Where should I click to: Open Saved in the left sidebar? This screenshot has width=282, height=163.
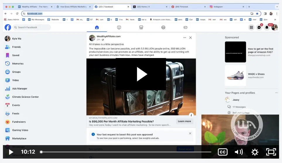pos(16,55)
